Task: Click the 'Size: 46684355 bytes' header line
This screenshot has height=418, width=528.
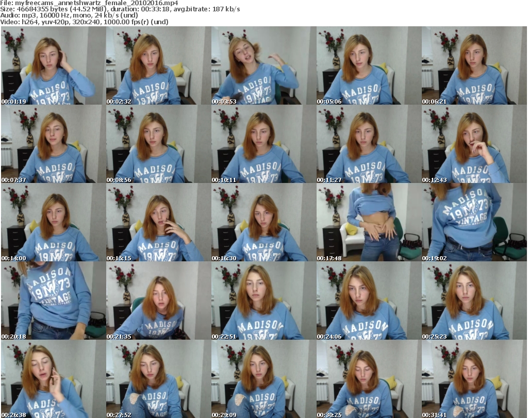Action: pyautogui.click(x=120, y=9)
